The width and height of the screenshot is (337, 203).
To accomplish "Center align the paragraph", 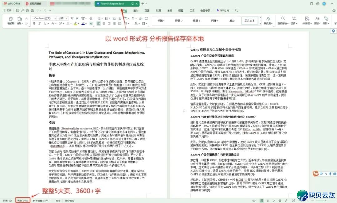I will pyautogui.click(x=104, y=24).
